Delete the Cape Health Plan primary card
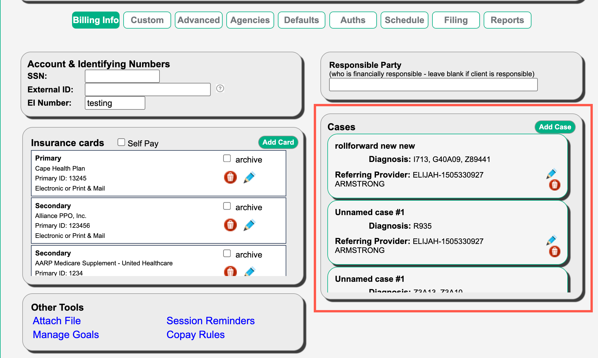The image size is (598, 358). pos(230,177)
